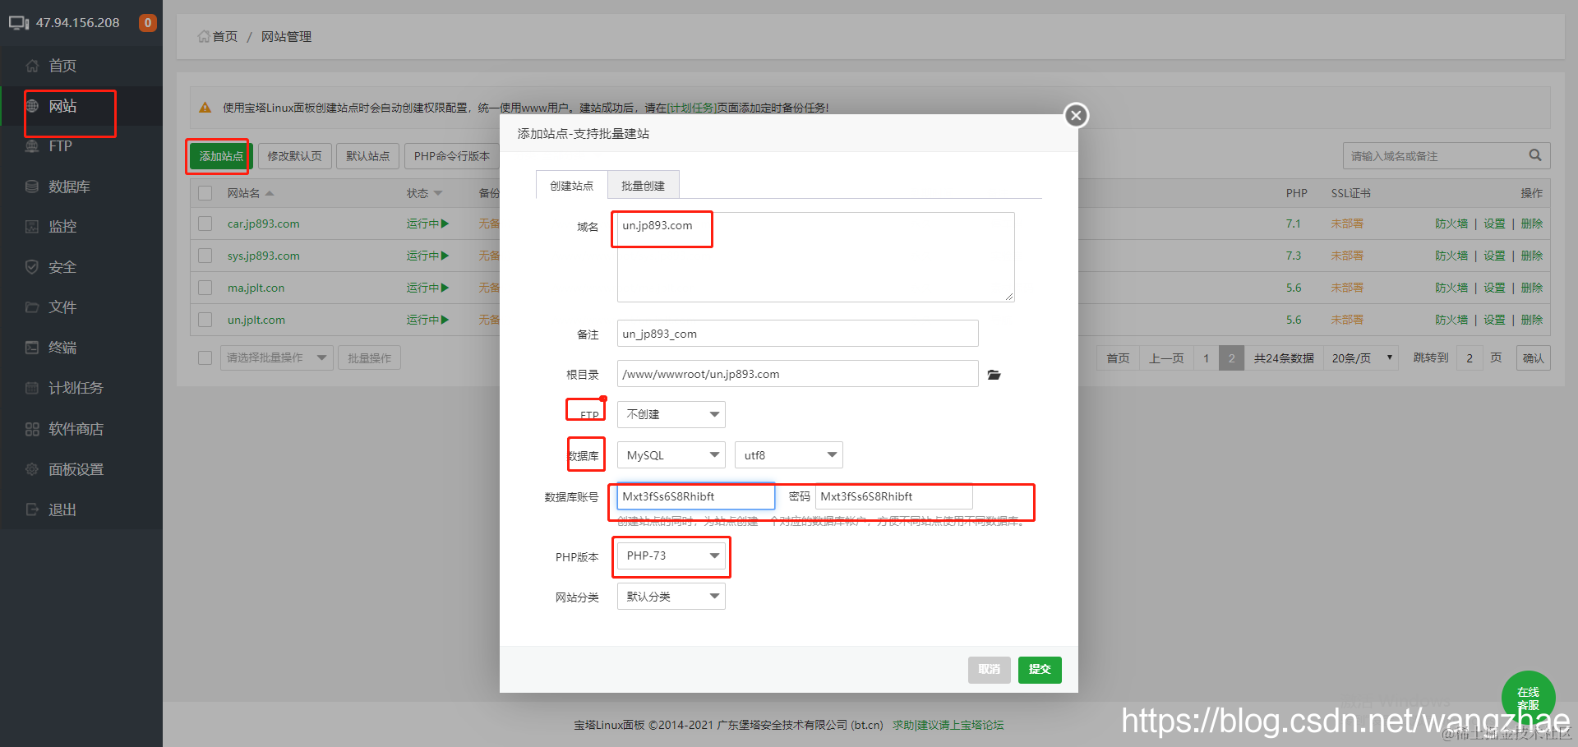Click the 数据库账号 input field

(x=696, y=496)
